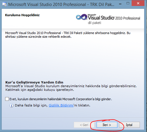Click the installer icon in the title bar
Viewport: 147px width, 132px height.
click(5, 4)
